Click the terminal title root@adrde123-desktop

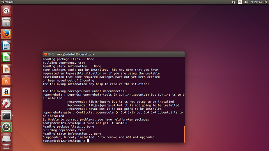tap(76, 55)
